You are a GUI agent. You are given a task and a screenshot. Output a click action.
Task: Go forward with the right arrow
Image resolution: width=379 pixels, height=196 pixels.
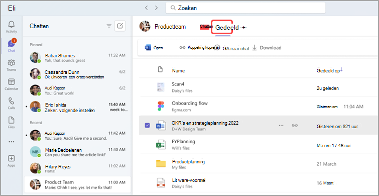(157, 8)
